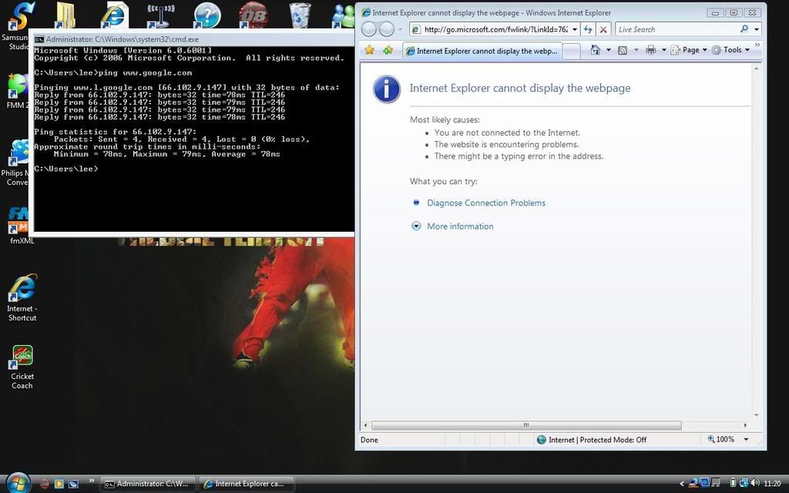Show more toolbar commands chevron

pyautogui.click(x=757, y=45)
